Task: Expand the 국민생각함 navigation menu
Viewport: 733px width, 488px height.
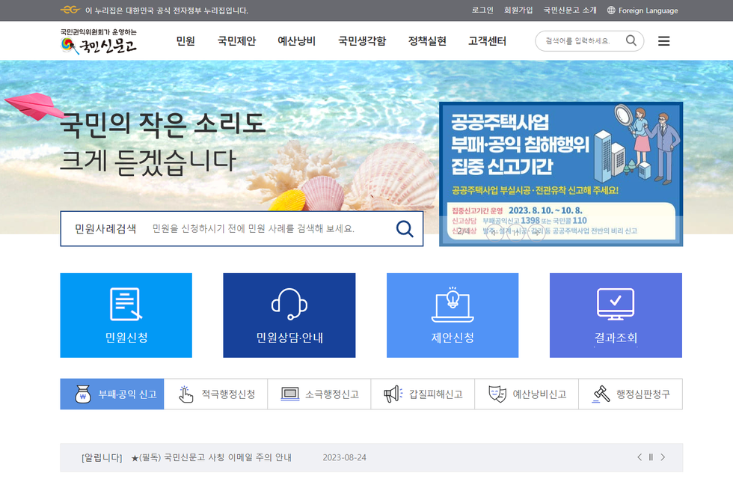Action: click(x=362, y=41)
